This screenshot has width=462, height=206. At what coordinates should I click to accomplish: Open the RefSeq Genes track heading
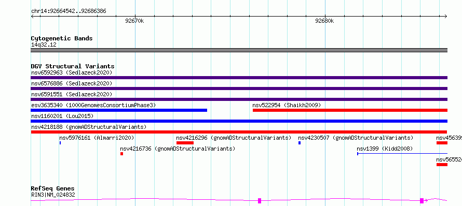click(x=53, y=189)
